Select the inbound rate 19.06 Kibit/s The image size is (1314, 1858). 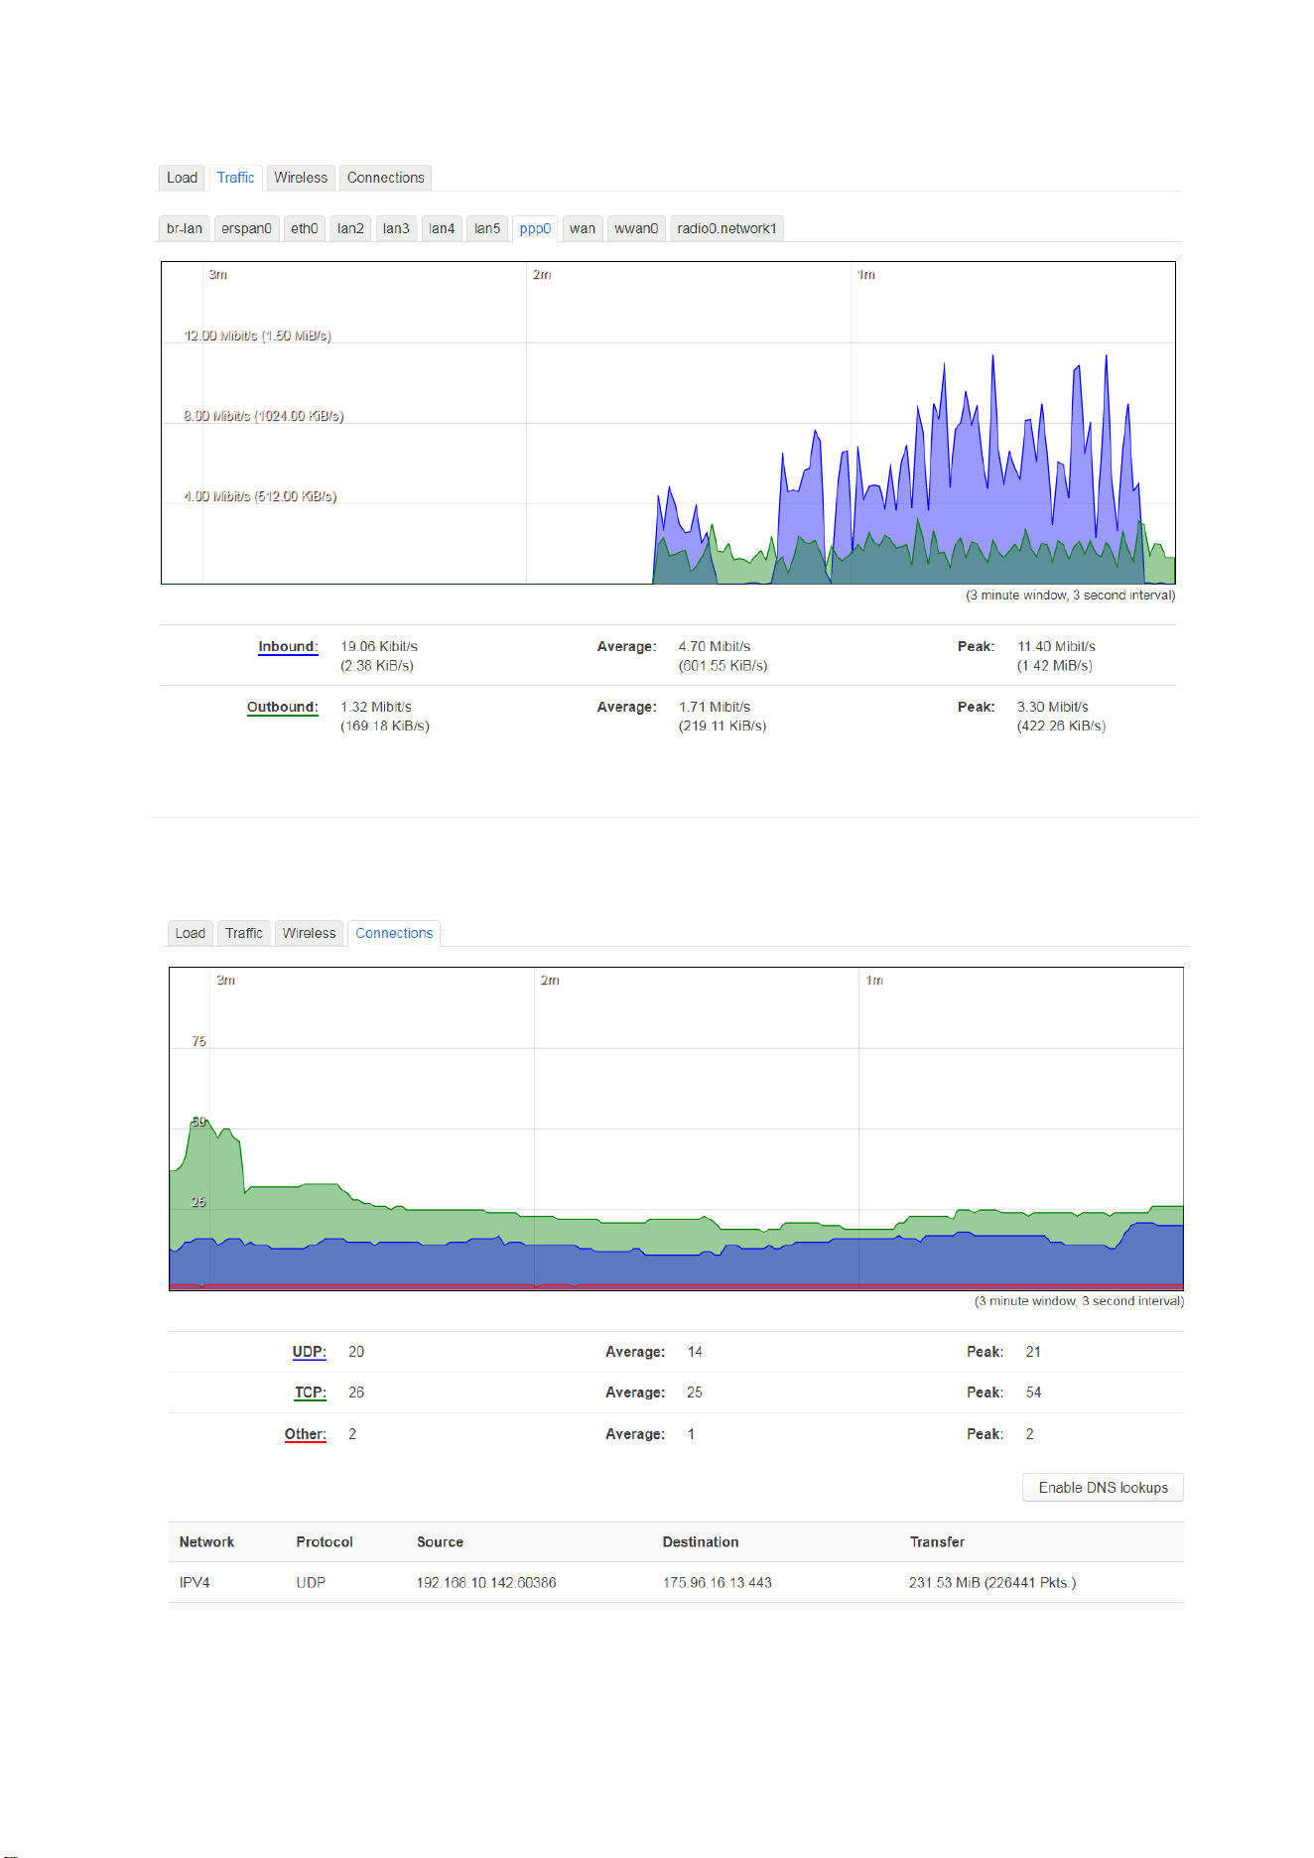click(x=379, y=646)
